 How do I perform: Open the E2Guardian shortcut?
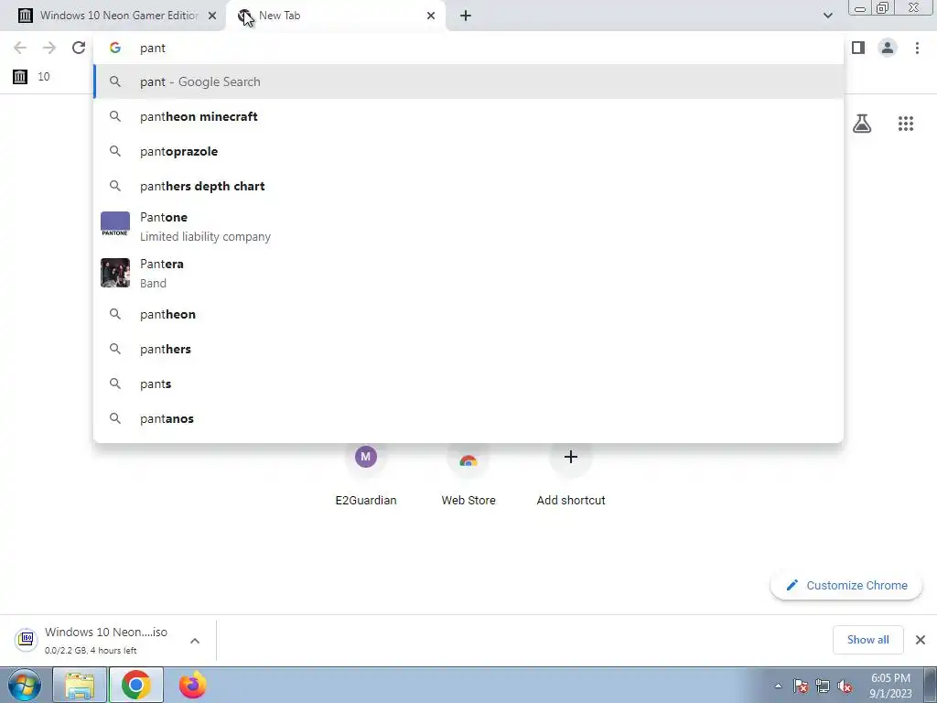coord(366,475)
